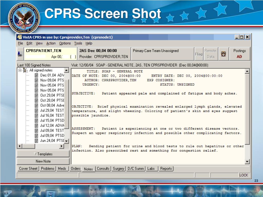Click the notes list horizontal scrollbar thumb
The image size is (263, 197).
pos(29,146)
